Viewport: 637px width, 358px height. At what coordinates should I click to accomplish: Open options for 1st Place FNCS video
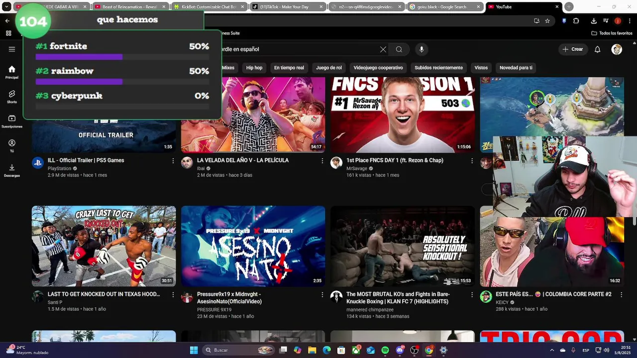pos(472,161)
